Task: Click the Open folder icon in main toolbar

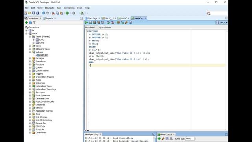Action: pos(30,13)
